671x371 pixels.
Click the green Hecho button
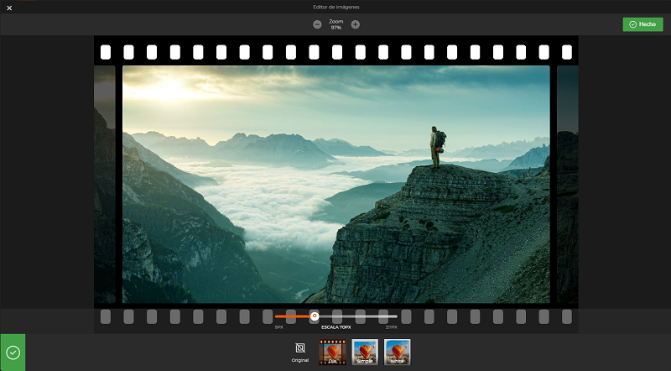642,24
